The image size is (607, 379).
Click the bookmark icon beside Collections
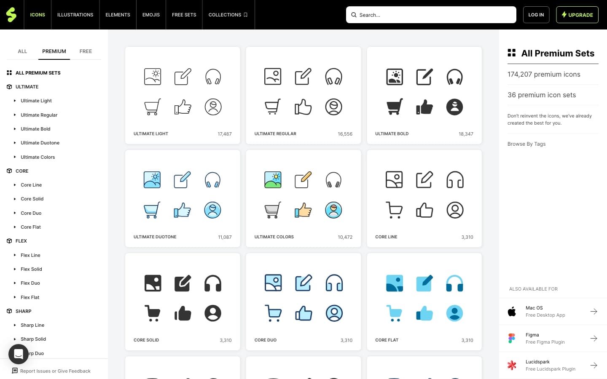pyautogui.click(x=245, y=15)
